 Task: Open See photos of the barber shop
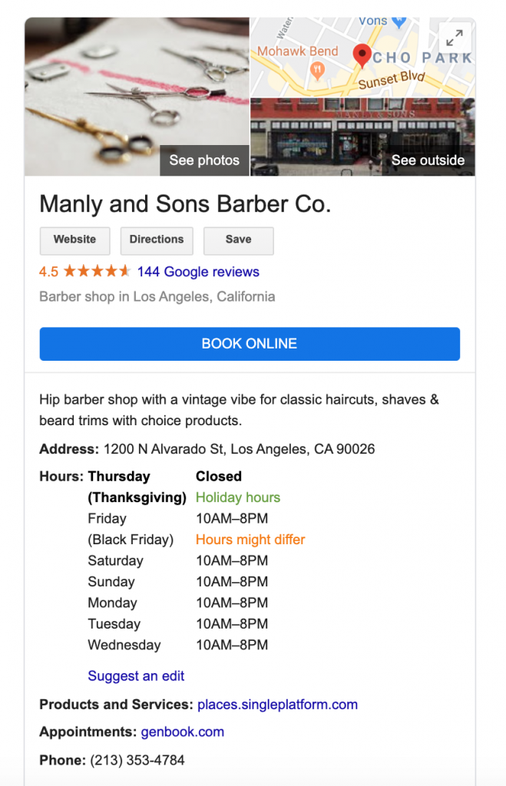[x=204, y=160]
